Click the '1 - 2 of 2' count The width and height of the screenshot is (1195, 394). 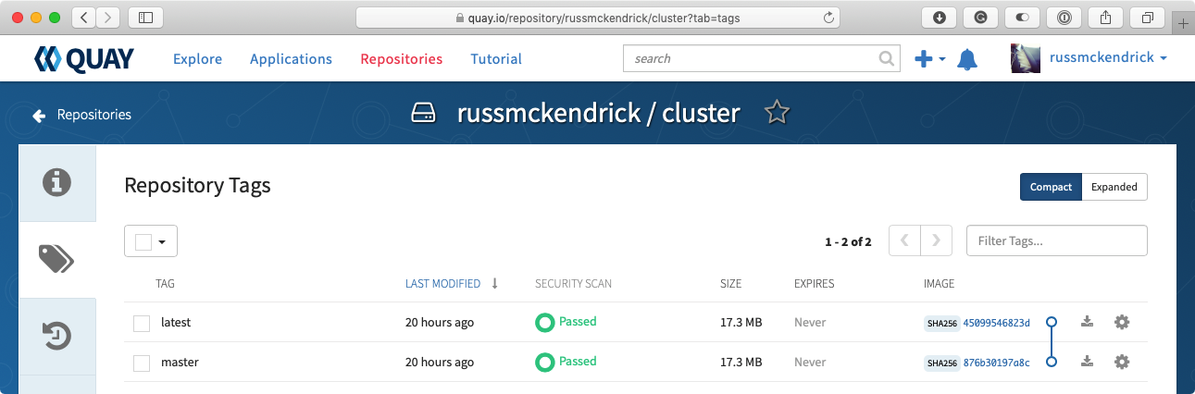pos(848,241)
